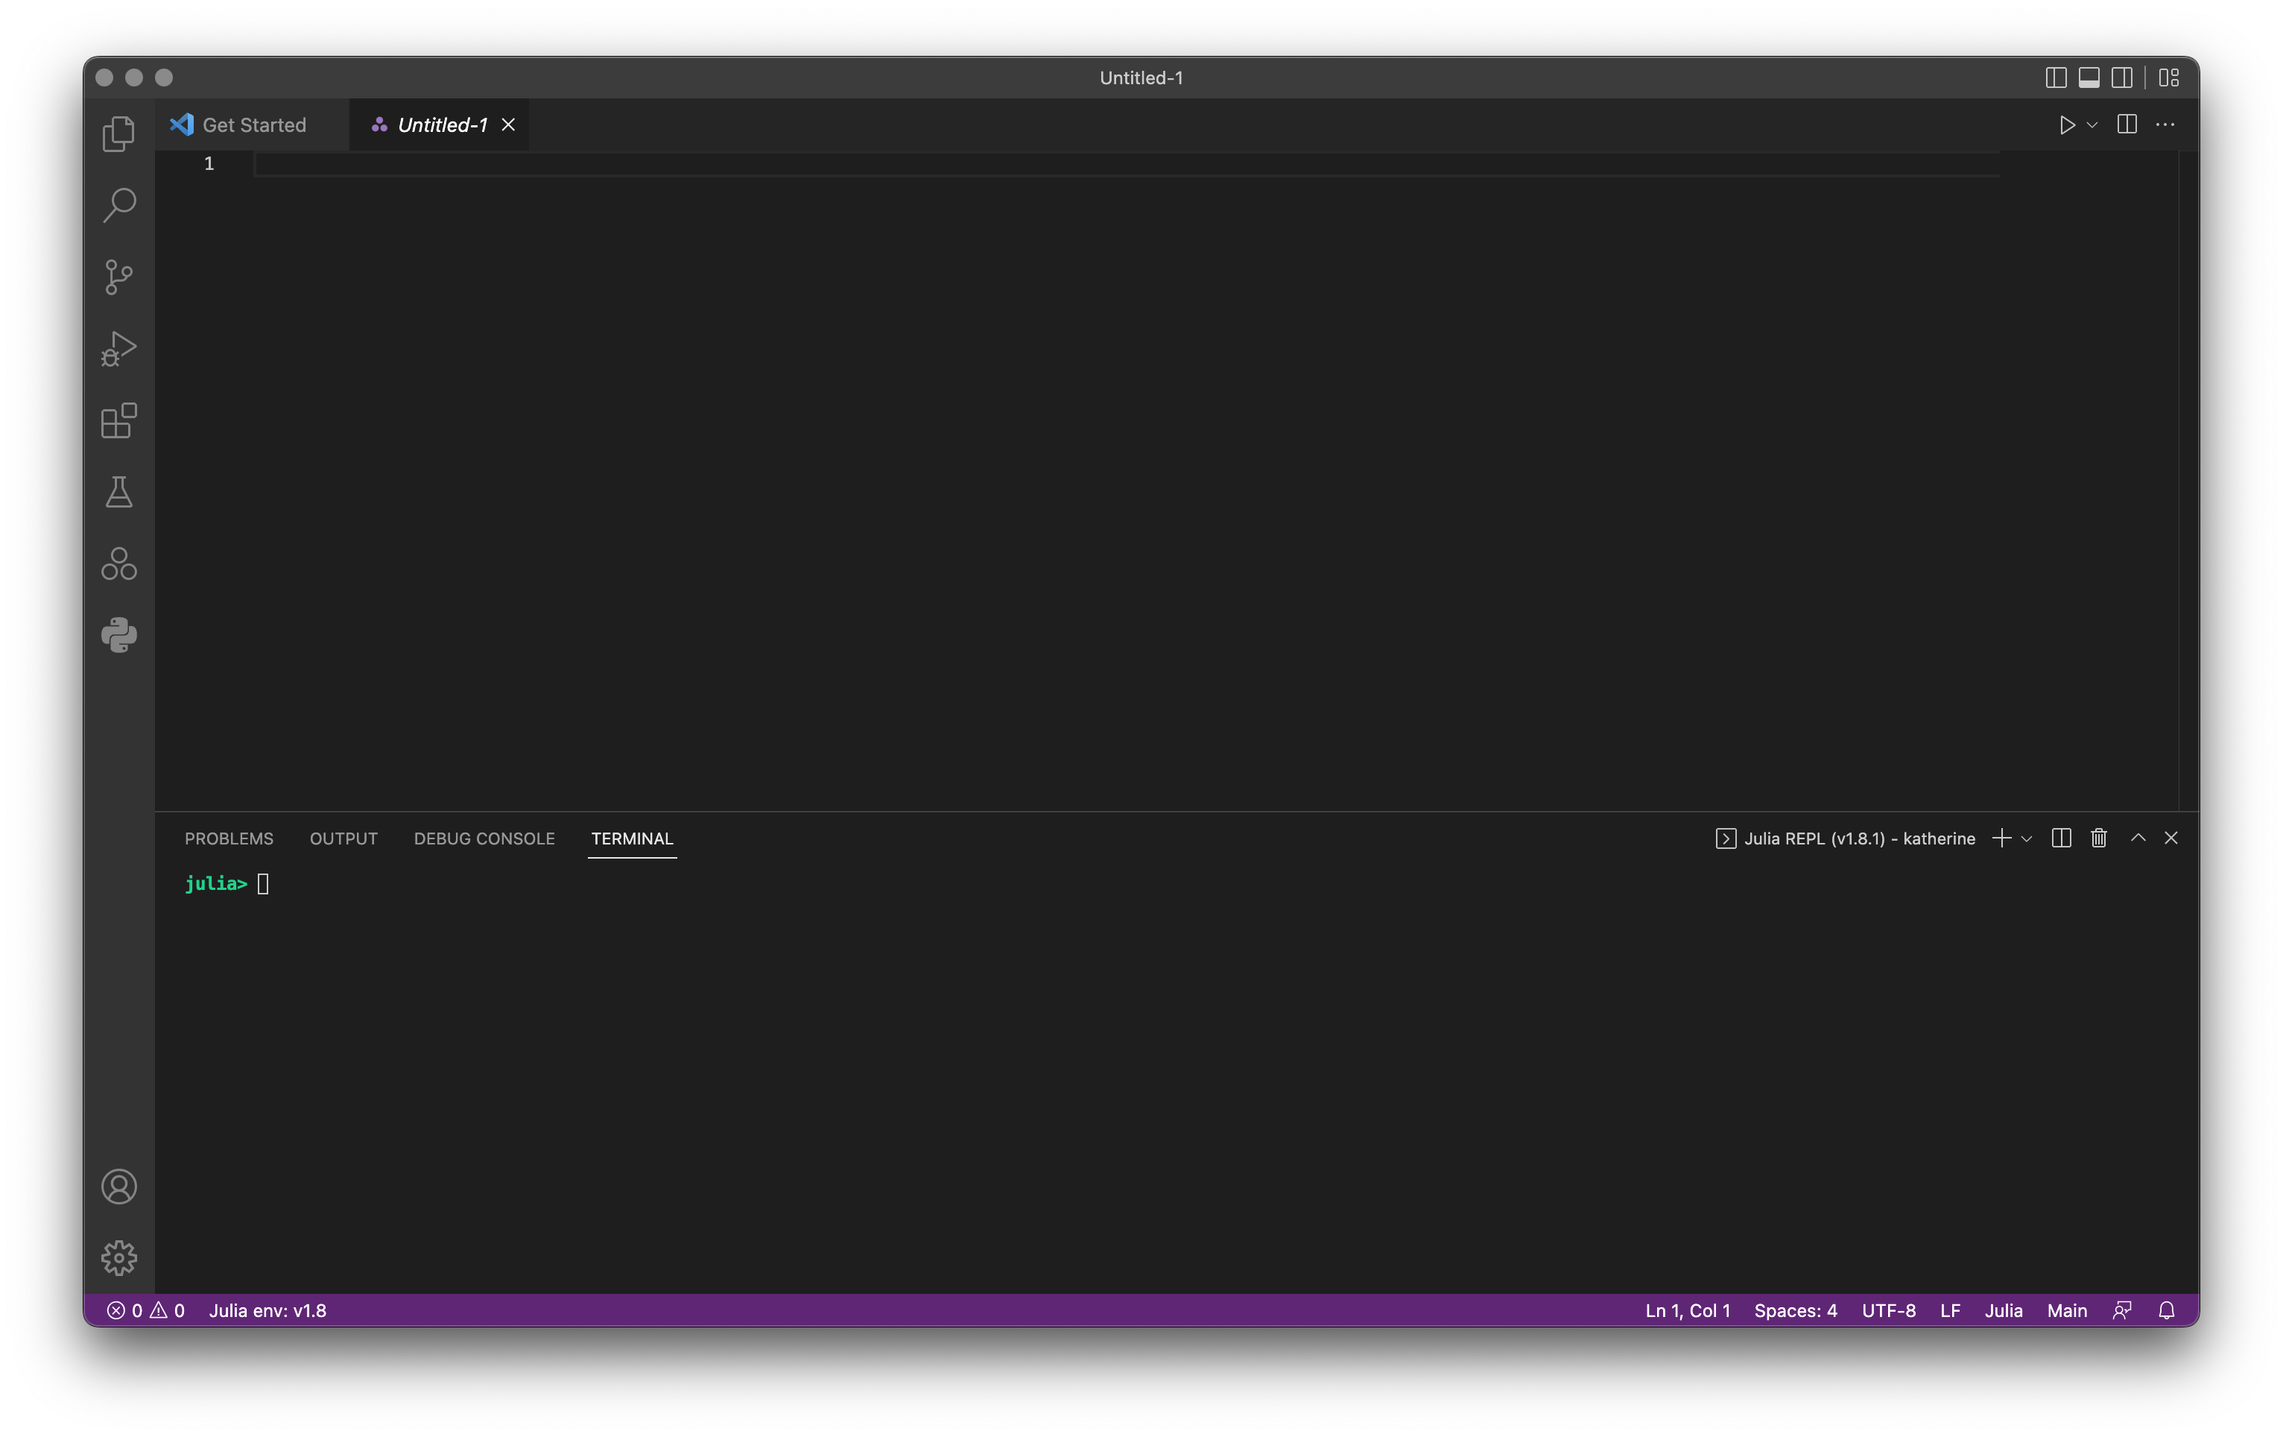Change encoding via UTF-8
This screenshot has width=2283, height=1437.
coord(1887,1310)
